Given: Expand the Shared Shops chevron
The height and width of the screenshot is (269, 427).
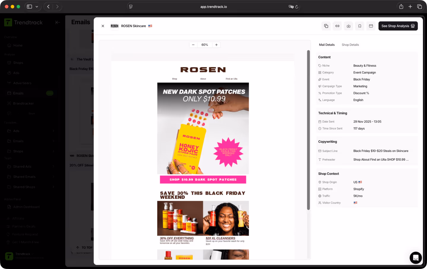Looking at the screenshot, I should point(53,187).
